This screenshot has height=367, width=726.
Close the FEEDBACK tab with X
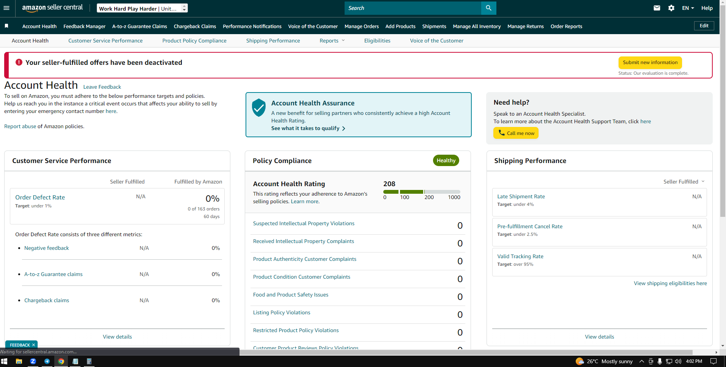pos(33,345)
